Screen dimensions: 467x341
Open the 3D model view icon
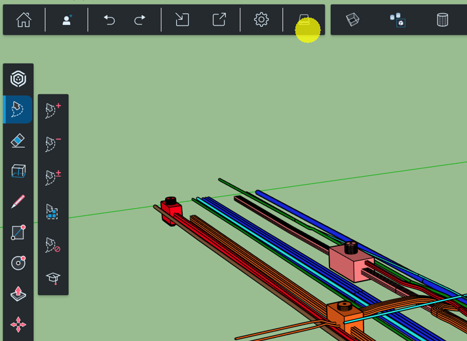coord(352,20)
